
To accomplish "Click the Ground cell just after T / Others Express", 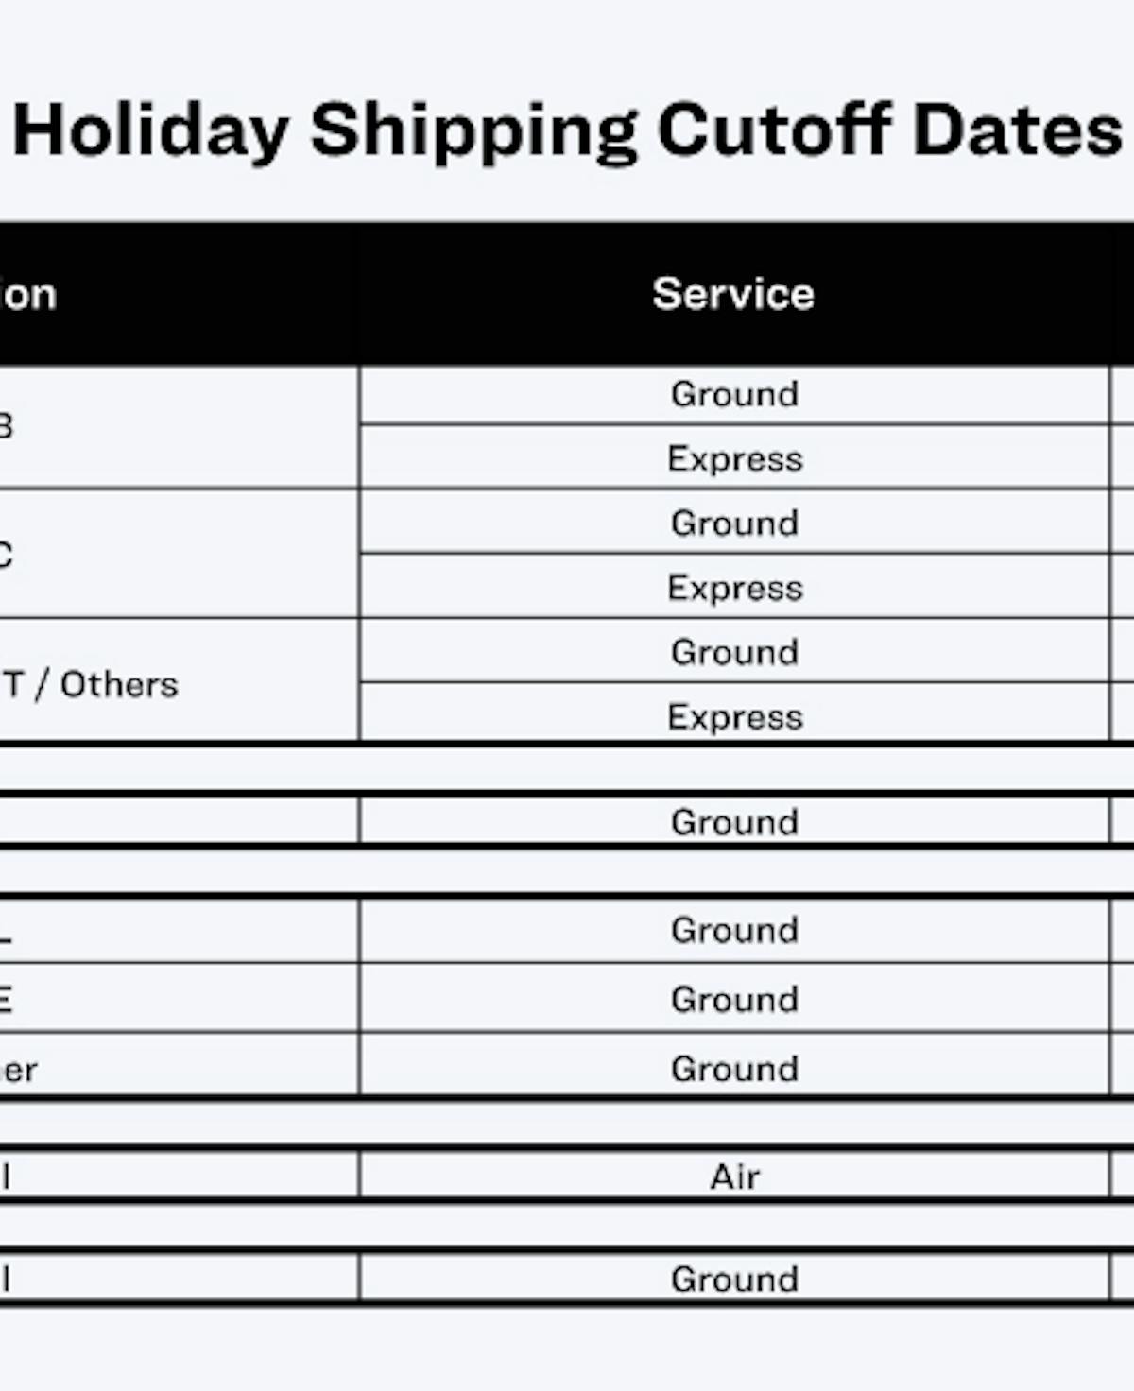I will pos(734,821).
